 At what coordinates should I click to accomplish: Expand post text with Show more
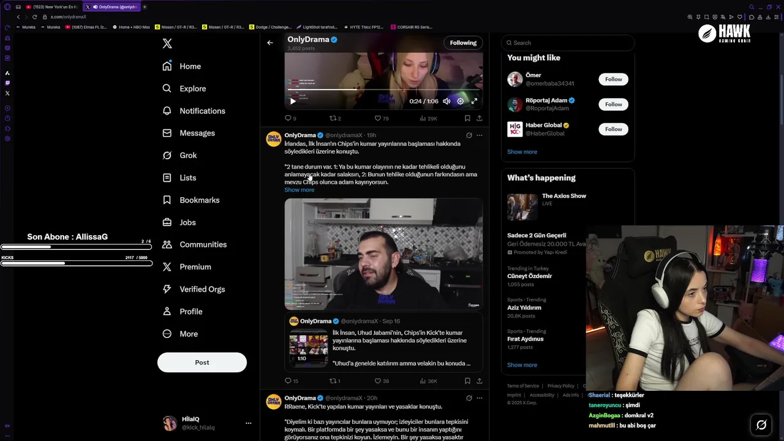pyautogui.click(x=299, y=190)
